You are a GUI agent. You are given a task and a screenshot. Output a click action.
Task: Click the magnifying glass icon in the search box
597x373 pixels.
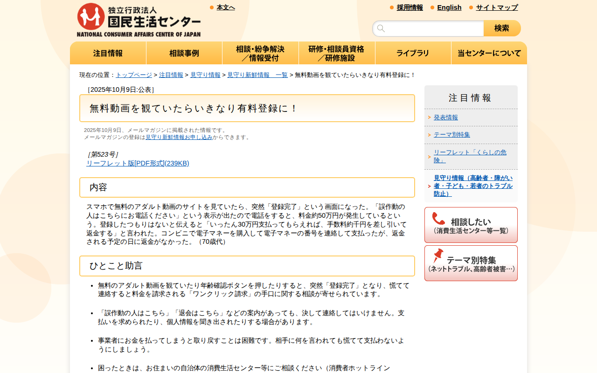click(x=381, y=28)
